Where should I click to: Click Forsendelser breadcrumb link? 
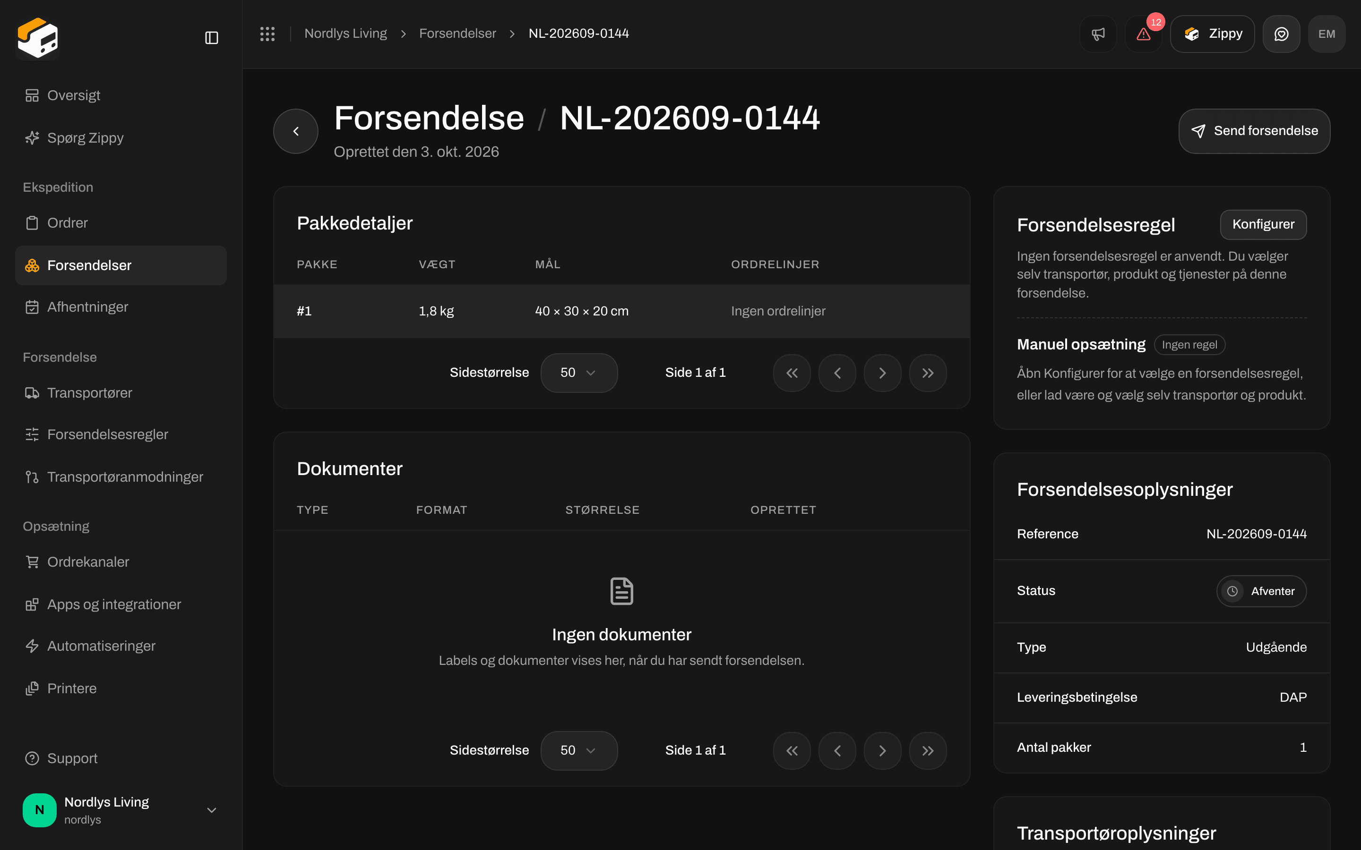point(457,34)
